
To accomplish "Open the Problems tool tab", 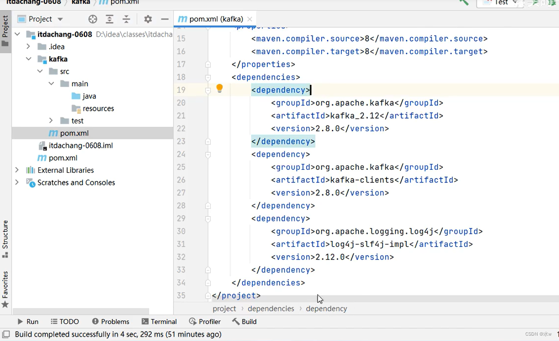I will pyautogui.click(x=111, y=321).
